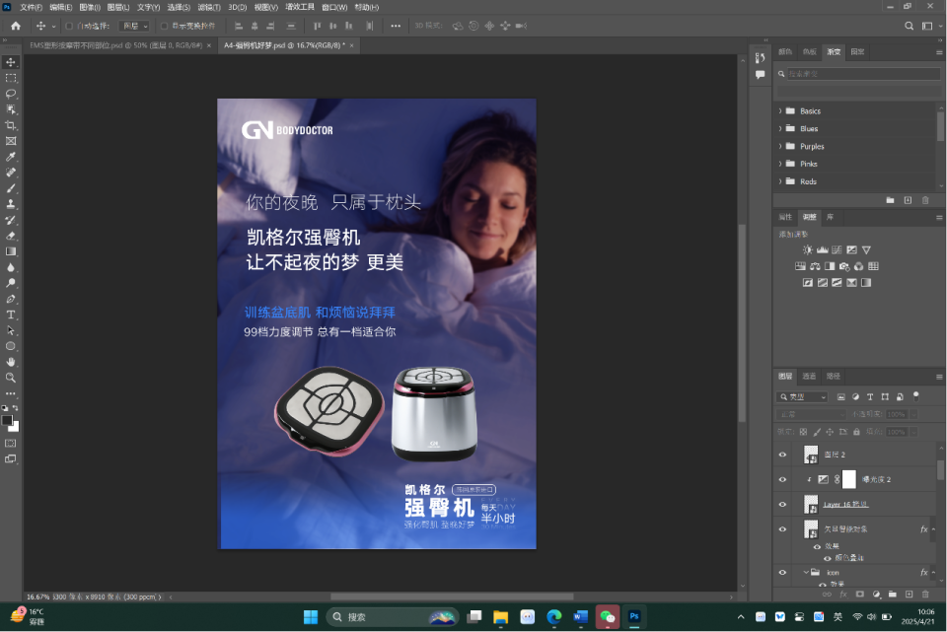The image size is (947, 632).
Task: Open Microsoft Edge from the taskbar
Action: coord(553,617)
